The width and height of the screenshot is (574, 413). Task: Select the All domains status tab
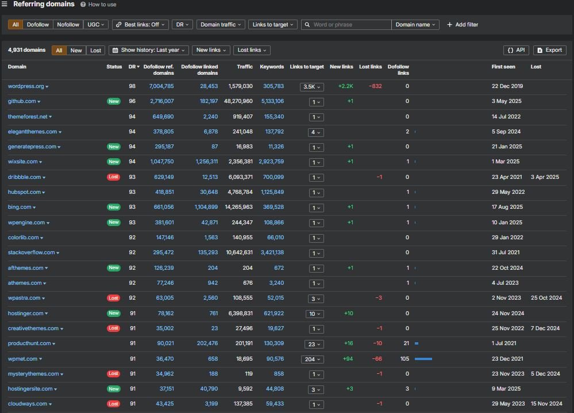coord(59,50)
